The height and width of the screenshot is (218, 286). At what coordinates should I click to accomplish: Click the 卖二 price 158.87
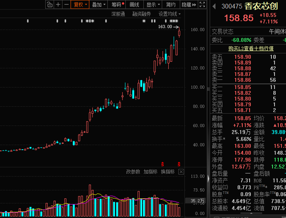pos(243,74)
